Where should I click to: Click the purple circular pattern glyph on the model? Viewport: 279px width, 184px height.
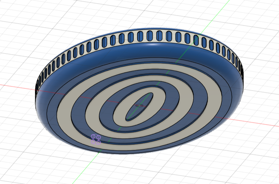[96, 139]
